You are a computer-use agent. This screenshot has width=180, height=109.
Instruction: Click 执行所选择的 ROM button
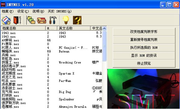144,48
